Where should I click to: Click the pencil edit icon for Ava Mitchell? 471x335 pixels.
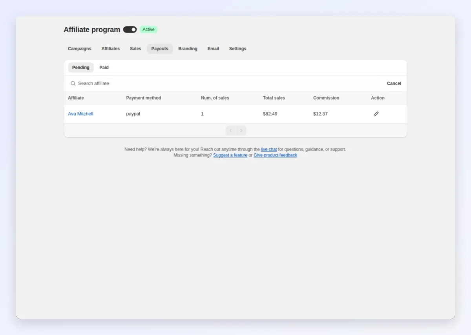pyautogui.click(x=376, y=114)
